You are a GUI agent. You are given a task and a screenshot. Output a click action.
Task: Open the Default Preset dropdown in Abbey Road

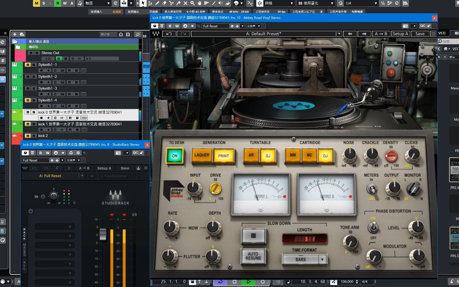pos(338,34)
